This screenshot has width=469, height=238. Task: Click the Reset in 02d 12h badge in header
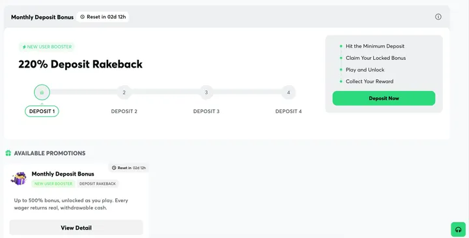[x=103, y=17]
